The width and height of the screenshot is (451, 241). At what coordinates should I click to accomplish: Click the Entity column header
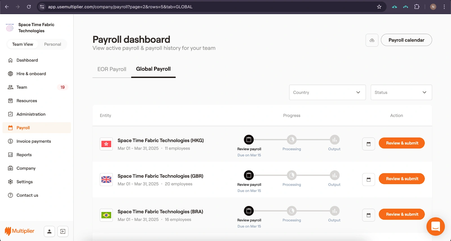105,116
